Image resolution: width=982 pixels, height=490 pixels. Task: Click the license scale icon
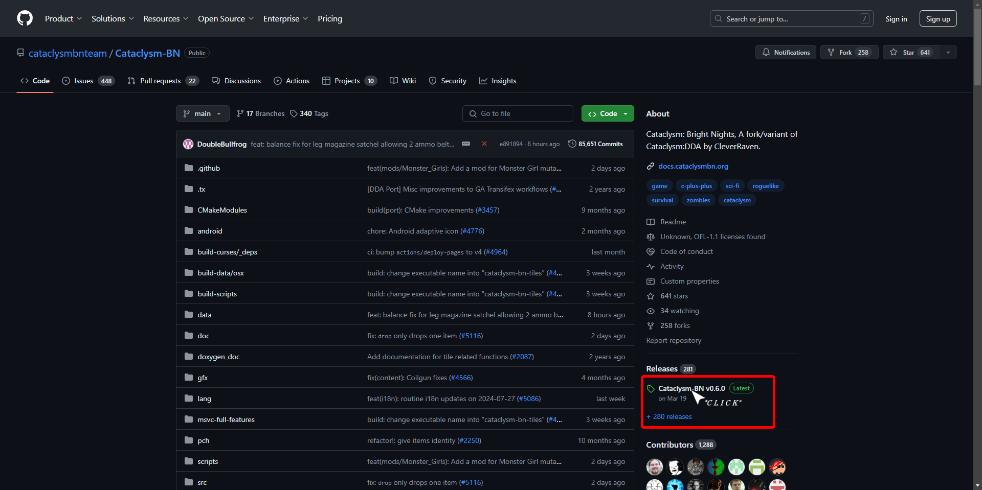coord(651,237)
